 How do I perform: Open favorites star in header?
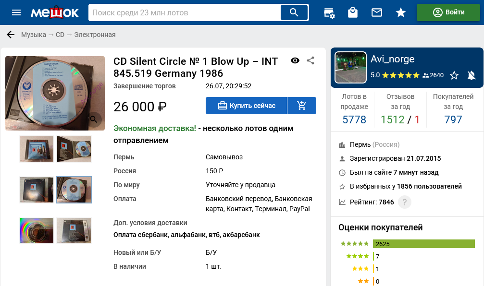[x=401, y=12]
